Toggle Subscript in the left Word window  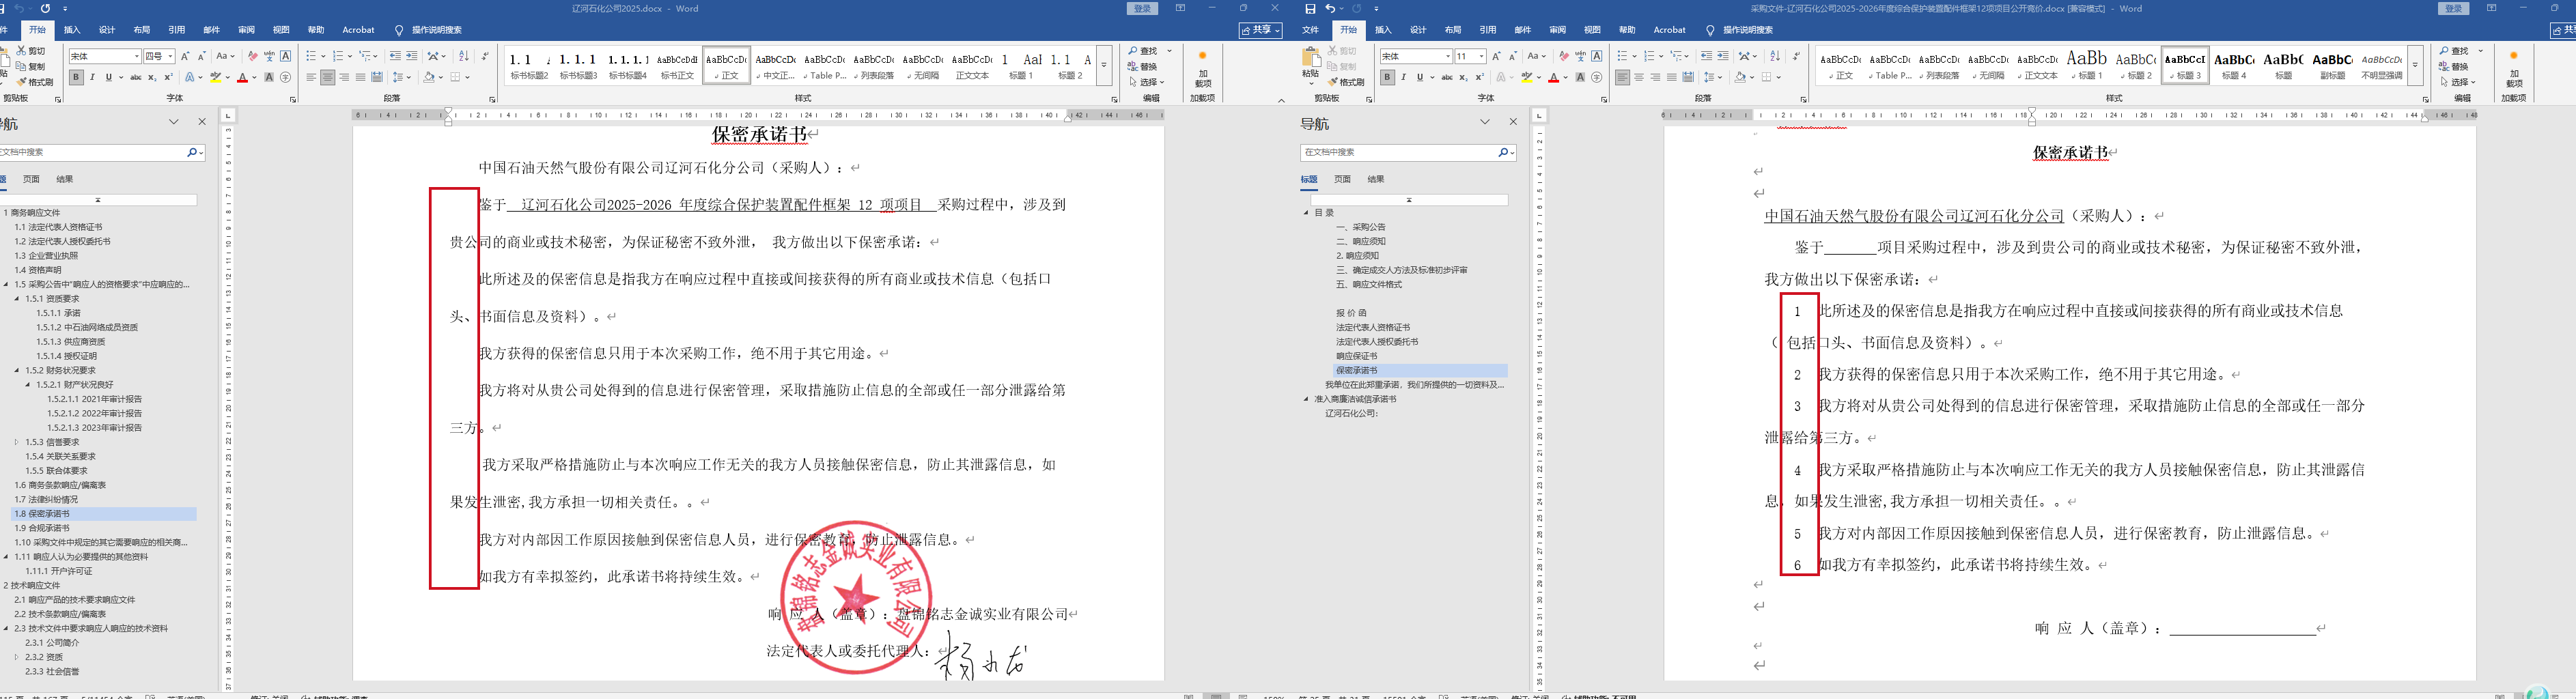pos(152,77)
